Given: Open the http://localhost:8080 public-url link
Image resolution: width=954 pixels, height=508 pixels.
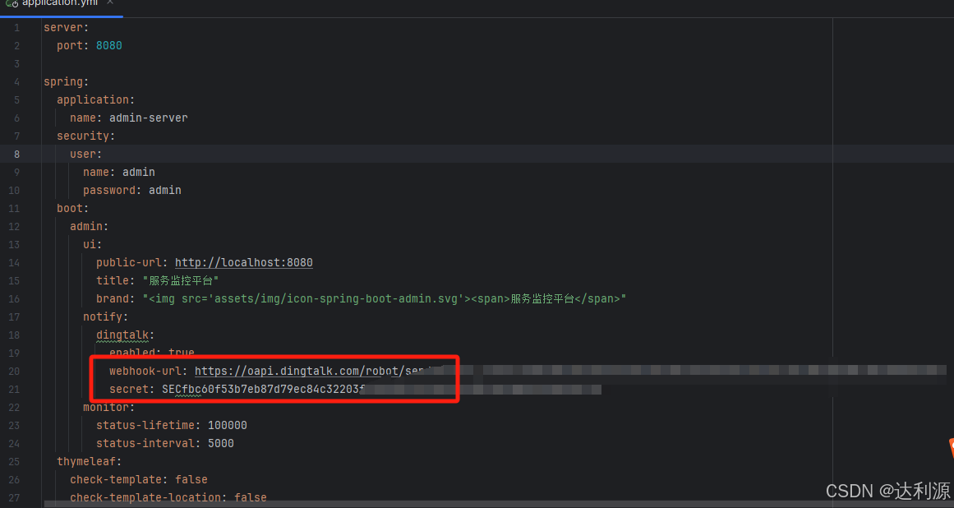Looking at the screenshot, I should coord(243,262).
